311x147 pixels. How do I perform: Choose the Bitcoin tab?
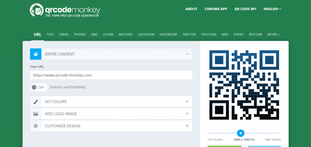[255, 34]
